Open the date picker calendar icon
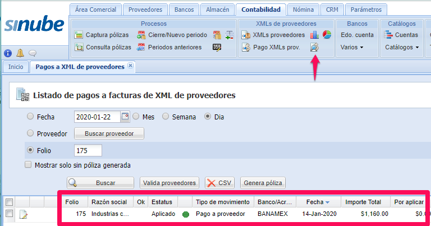Screen dimensions: 431x226 pos(125,117)
